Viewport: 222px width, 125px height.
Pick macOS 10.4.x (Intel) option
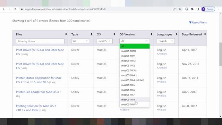(x=135, y=80)
